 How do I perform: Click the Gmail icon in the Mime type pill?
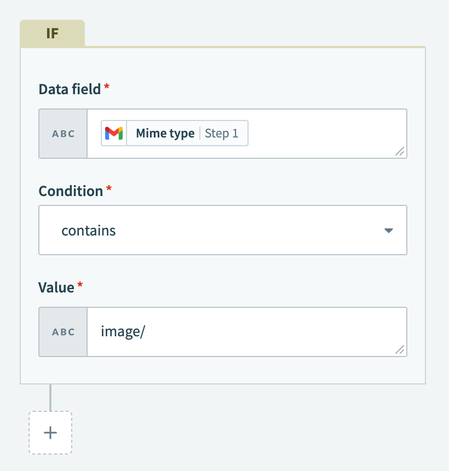tap(114, 133)
